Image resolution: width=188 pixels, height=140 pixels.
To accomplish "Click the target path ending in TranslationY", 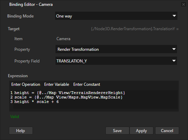I will click(135, 29).
